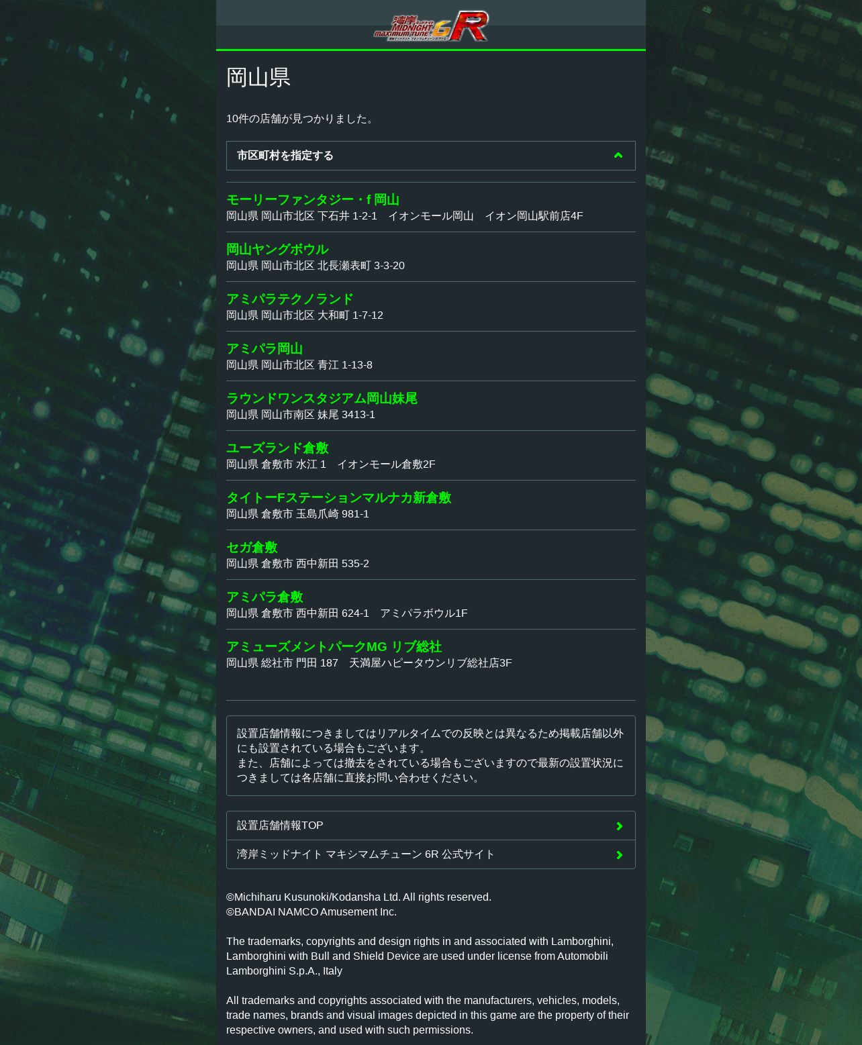Viewport: 862px width, 1045px height.
Task: Click the 10件の店舗が見つかりました result count
Action: pyautogui.click(x=301, y=119)
